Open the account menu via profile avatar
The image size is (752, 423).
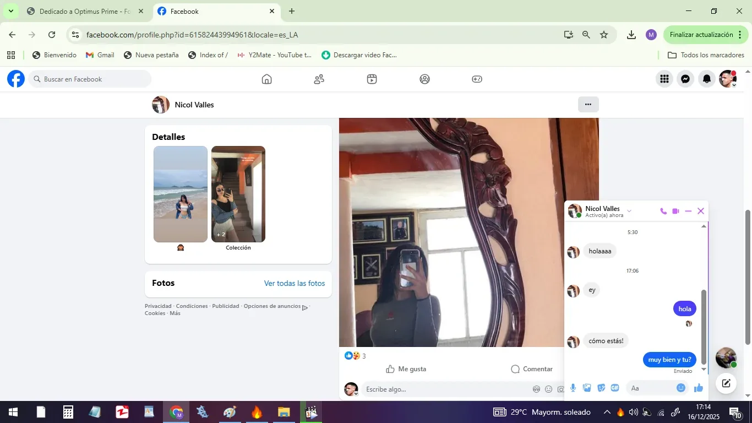pyautogui.click(x=728, y=79)
